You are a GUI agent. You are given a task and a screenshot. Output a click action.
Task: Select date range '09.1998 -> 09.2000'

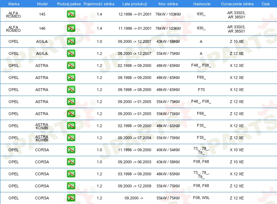click(135, 78)
